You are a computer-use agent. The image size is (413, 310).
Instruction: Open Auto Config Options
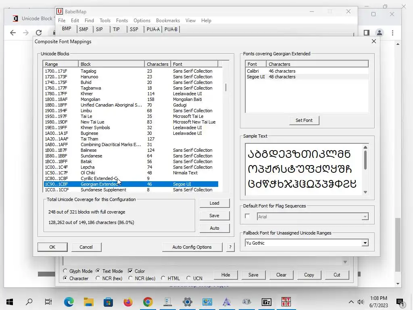192,247
